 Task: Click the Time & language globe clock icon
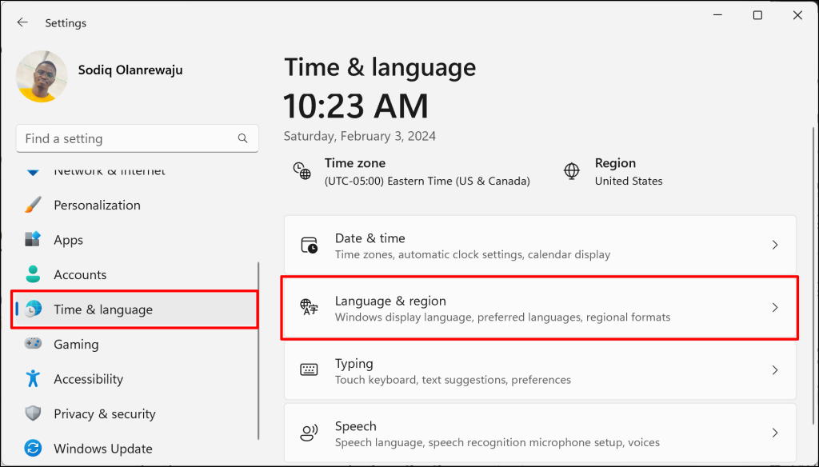tap(33, 309)
